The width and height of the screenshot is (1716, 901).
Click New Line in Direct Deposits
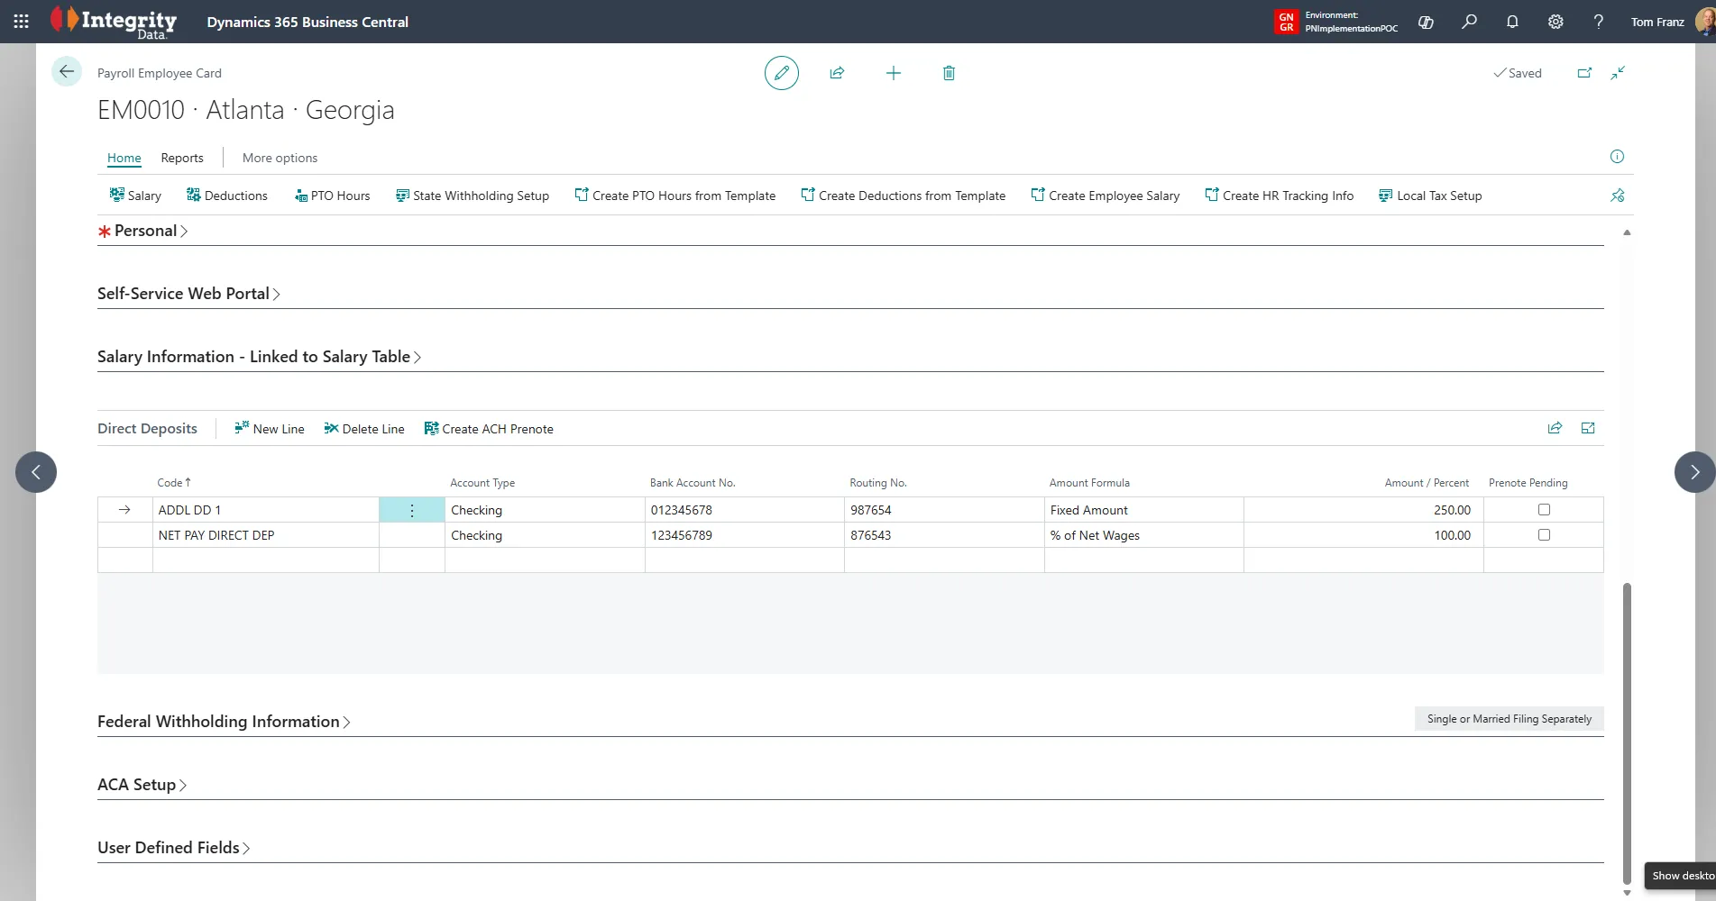pyautogui.click(x=270, y=429)
